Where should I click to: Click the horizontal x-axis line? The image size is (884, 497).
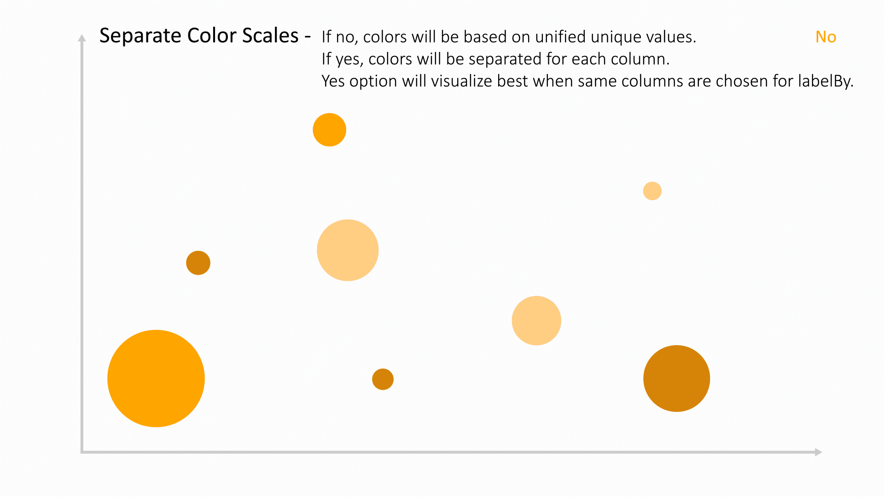click(x=448, y=452)
